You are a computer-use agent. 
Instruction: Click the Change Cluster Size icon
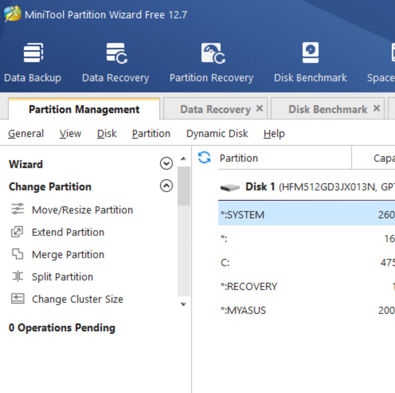18,298
